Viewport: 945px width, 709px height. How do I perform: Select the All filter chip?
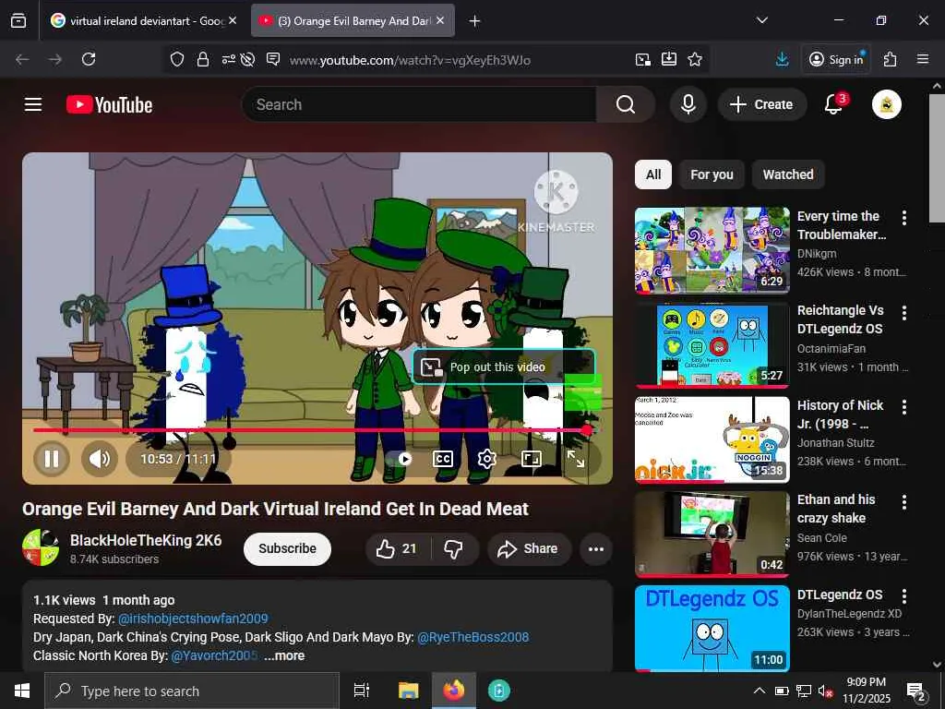click(x=653, y=174)
